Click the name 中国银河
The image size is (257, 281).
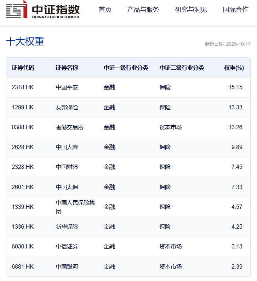[x=67, y=266]
